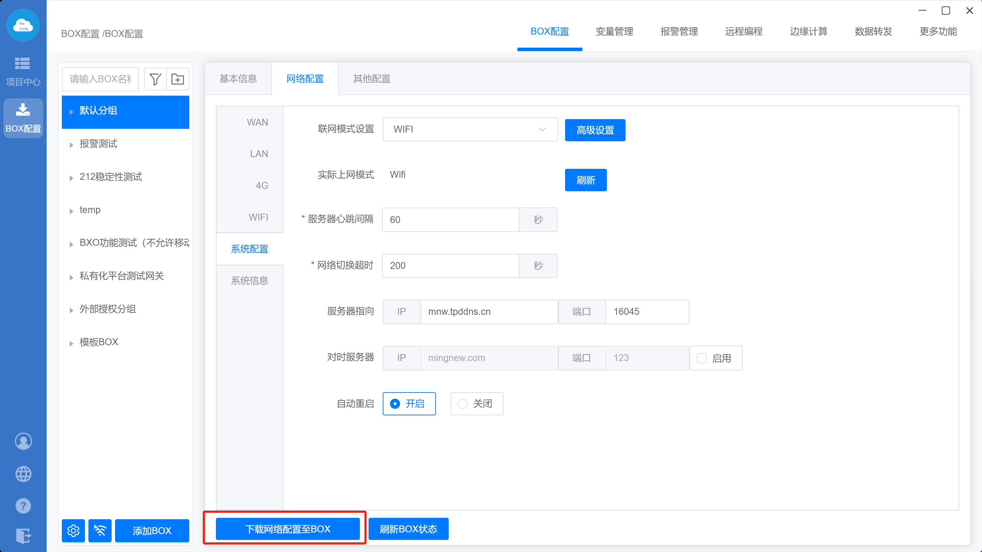Select the 关闭 auto-restart radio option
The width and height of the screenshot is (982, 552).
[477, 404]
